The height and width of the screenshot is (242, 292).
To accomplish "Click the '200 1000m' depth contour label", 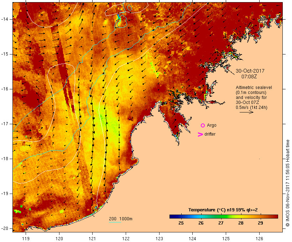I will click(121, 219).
